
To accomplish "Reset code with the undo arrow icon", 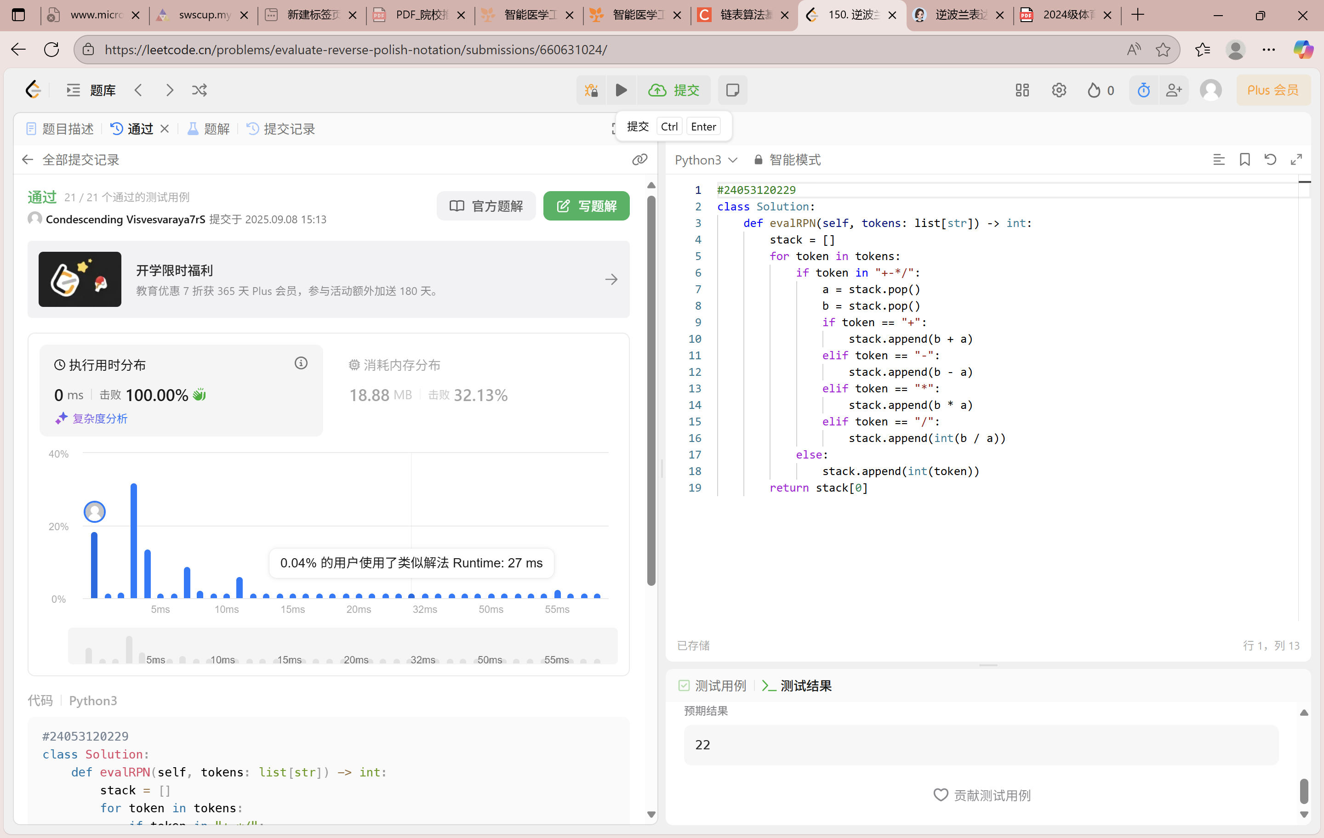I will pyautogui.click(x=1270, y=159).
